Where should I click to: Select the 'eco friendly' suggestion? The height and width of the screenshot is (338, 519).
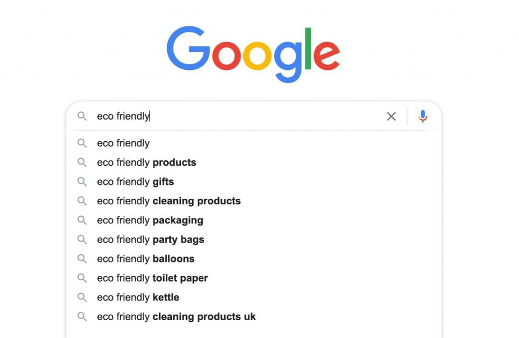[123, 143]
